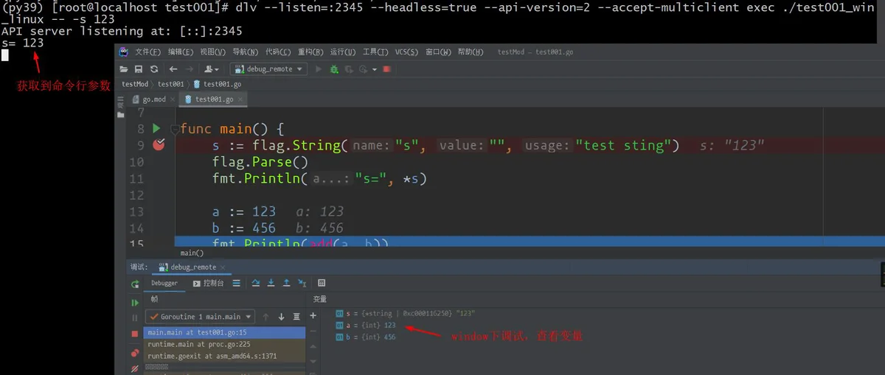Click the save all toolbar icon
The height and width of the screenshot is (375, 885).
tap(138, 69)
